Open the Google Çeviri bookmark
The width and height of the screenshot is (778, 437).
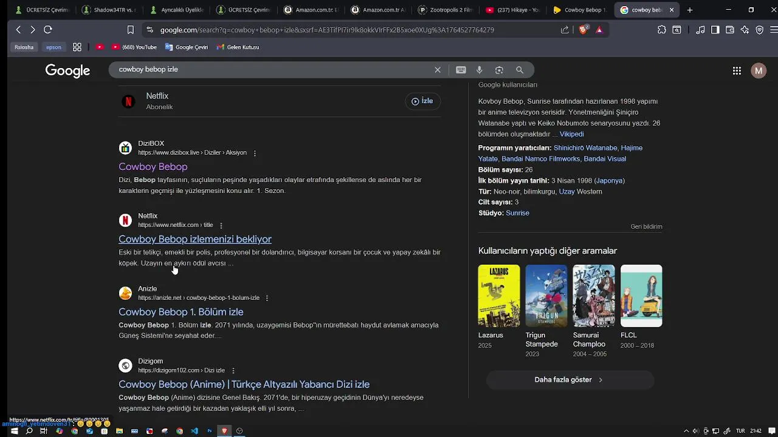[x=187, y=47]
